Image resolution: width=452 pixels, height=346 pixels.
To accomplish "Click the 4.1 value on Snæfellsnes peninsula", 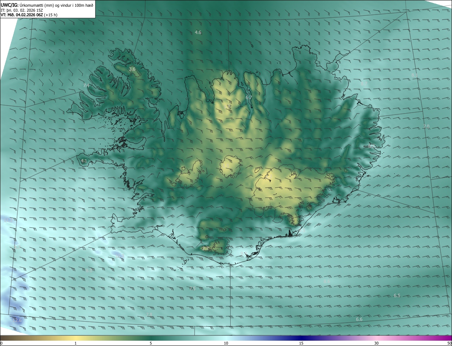I will (84, 161).
